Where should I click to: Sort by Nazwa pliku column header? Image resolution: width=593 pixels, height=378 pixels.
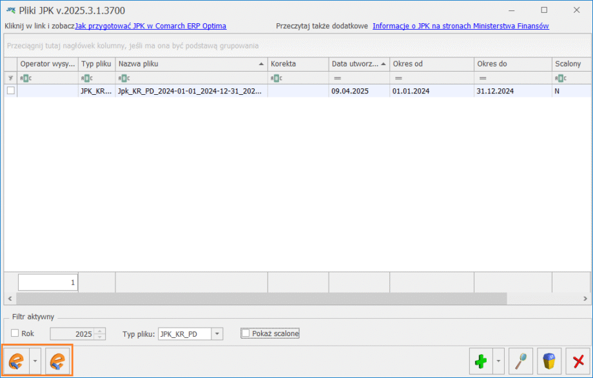click(191, 64)
